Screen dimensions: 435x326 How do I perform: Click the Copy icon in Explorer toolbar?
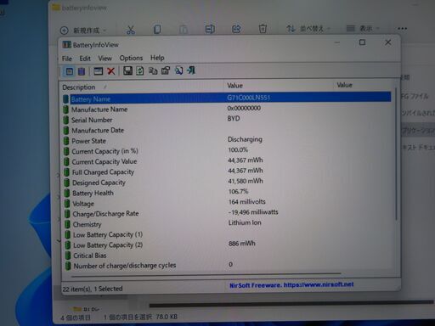coord(157,30)
